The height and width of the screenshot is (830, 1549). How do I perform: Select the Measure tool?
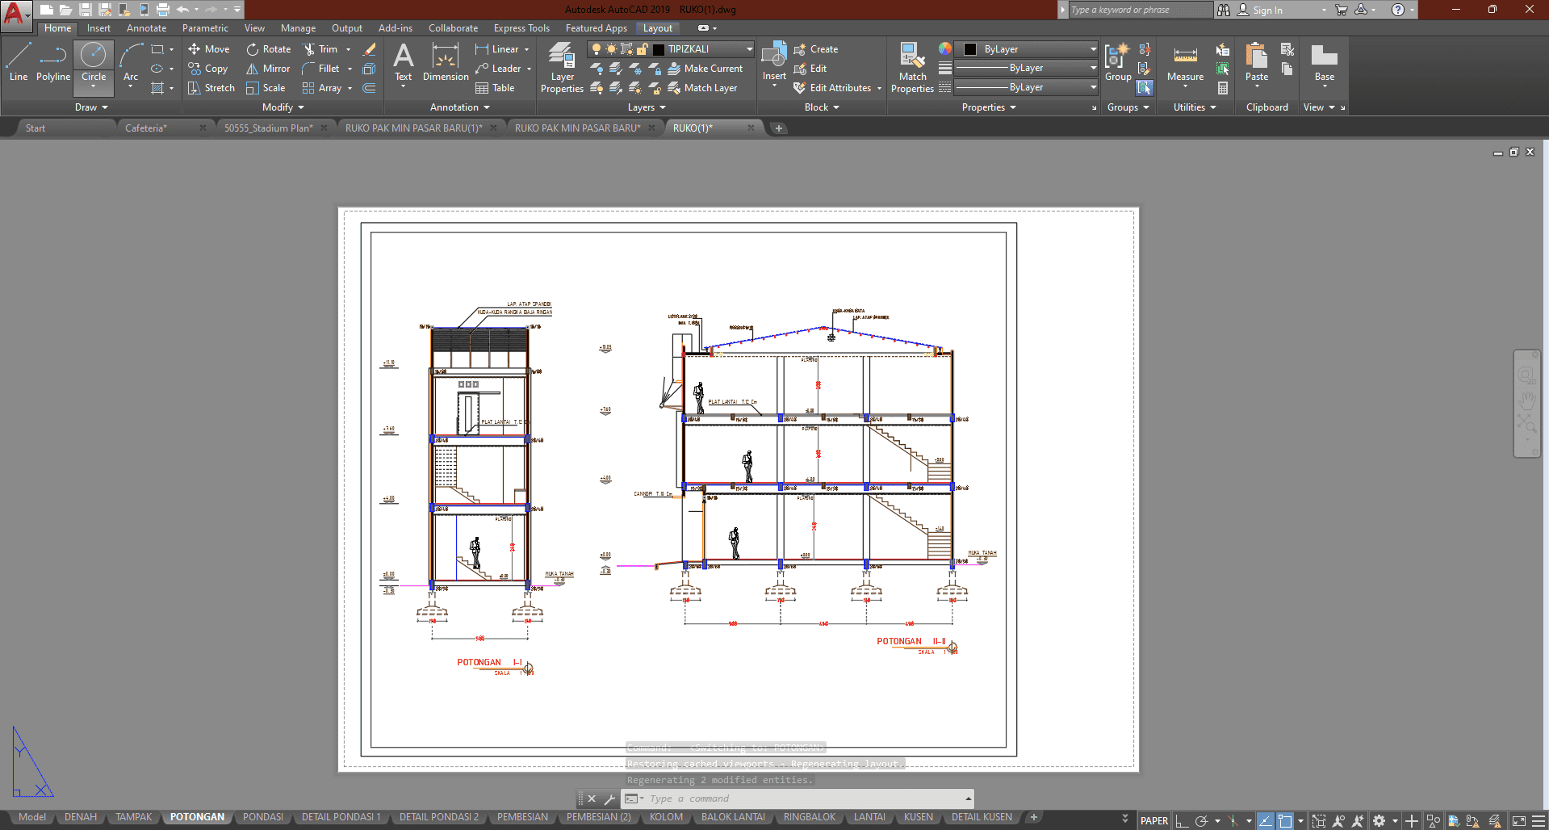[1185, 63]
